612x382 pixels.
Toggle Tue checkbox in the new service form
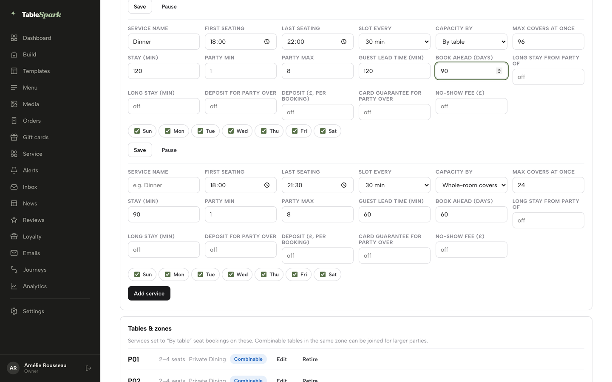(200, 274)
